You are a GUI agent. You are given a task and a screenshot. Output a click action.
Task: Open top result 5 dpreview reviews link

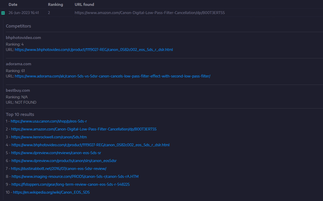pyautogui.click(x=56, y=153)
